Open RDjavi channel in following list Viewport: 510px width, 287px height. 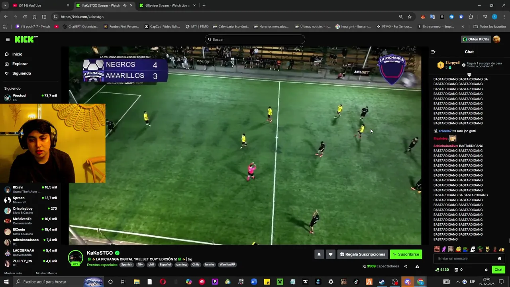31,189
